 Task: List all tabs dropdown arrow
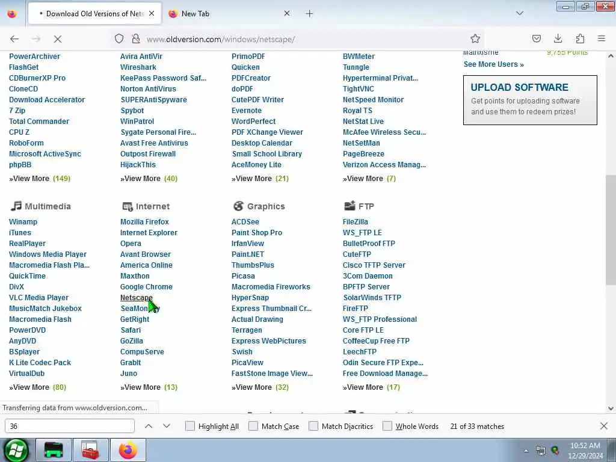click(520, 13)
